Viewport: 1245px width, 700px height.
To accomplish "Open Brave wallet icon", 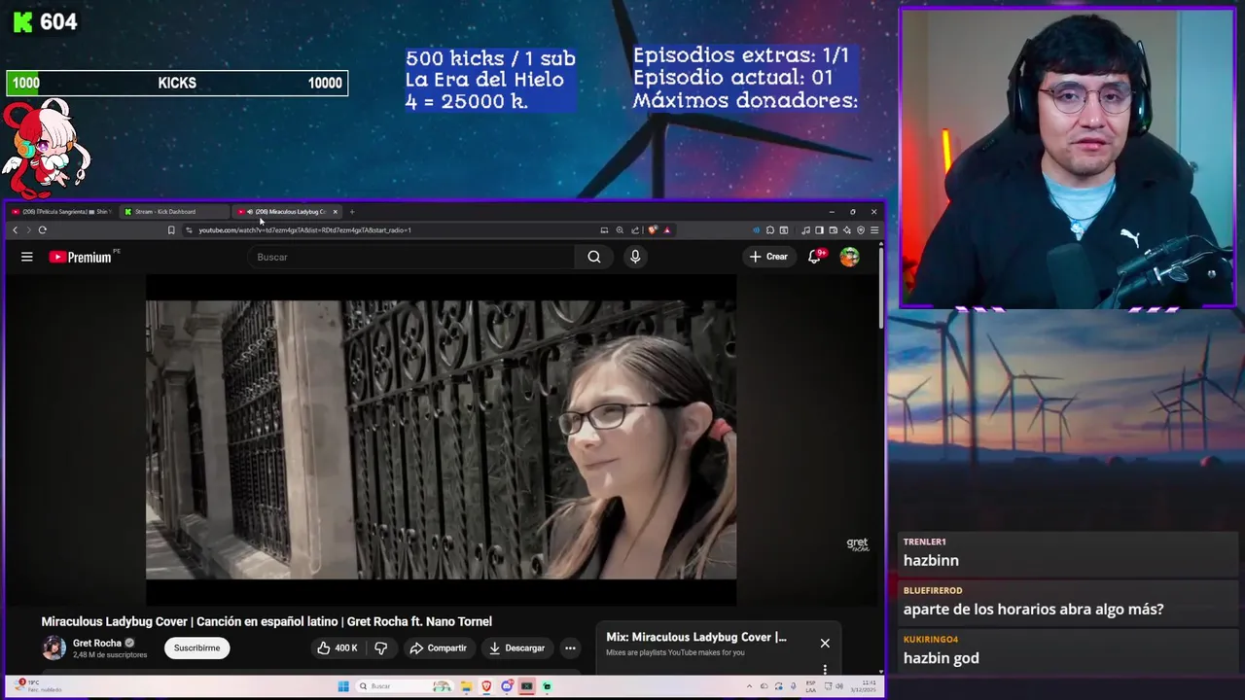I will (x=834, y=230).
